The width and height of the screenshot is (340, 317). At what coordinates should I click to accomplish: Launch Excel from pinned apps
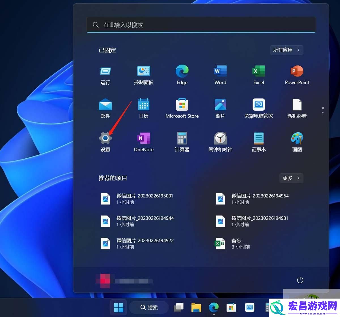[x=259, y=75]
